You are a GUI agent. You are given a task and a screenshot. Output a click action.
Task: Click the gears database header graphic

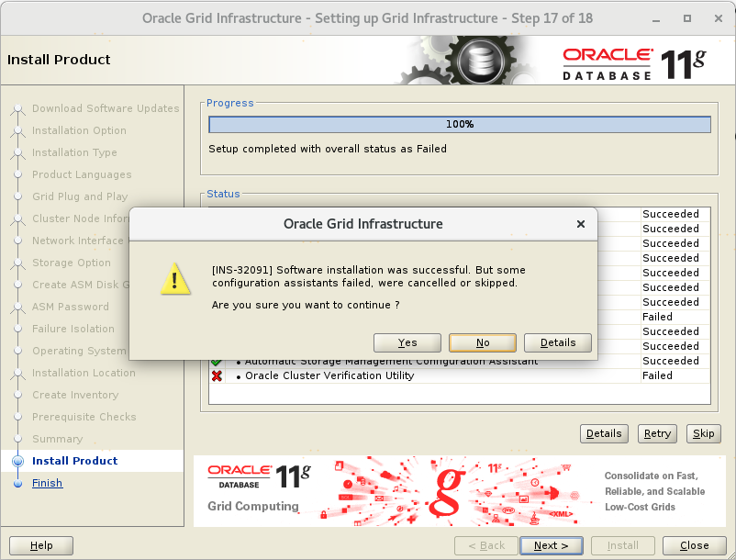[x=475, y=62]
